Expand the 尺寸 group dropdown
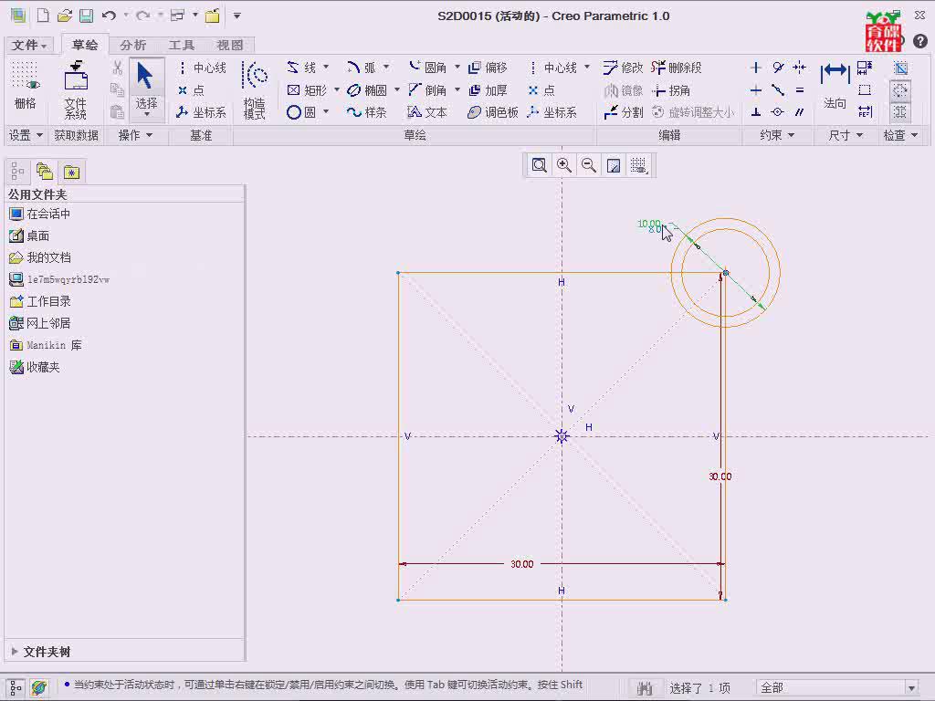 point(846,135)
